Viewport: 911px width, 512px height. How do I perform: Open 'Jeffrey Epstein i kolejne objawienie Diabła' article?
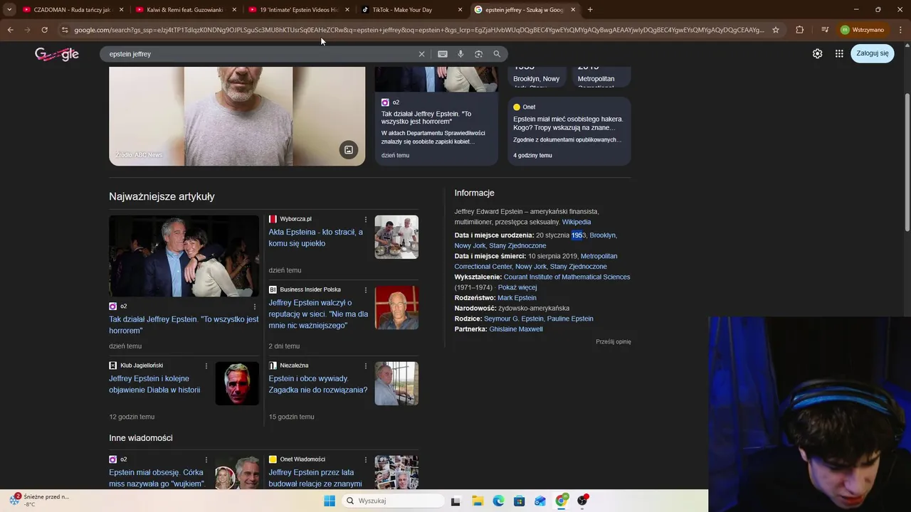[x=154, y=385]
